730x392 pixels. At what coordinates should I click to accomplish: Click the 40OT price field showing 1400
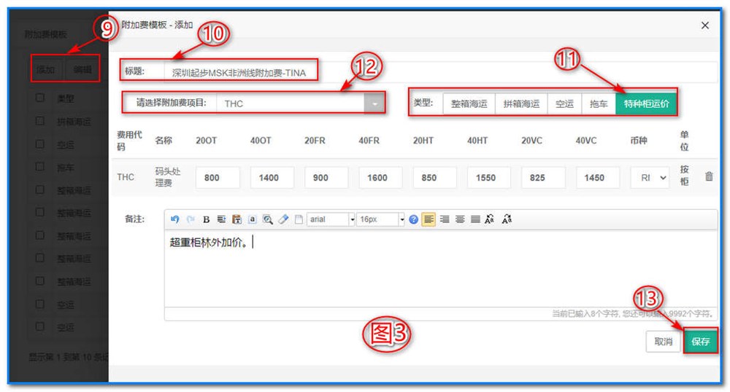click(x=272, y=178)
